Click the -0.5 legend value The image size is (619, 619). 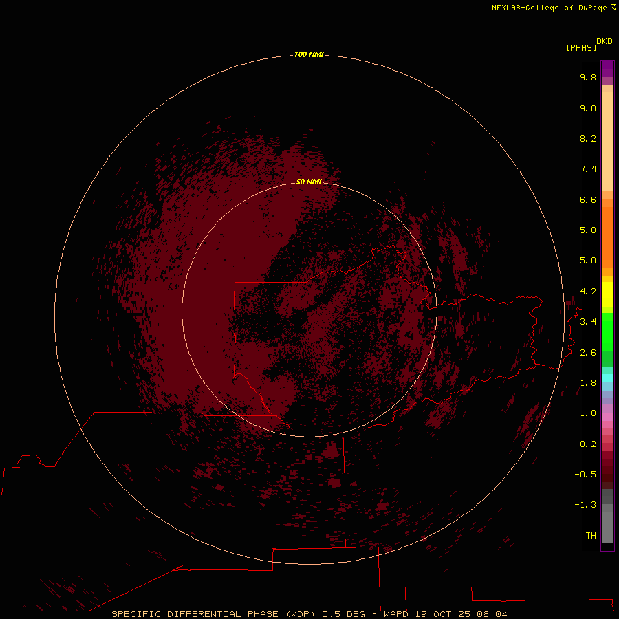click(x=585, y=475)
